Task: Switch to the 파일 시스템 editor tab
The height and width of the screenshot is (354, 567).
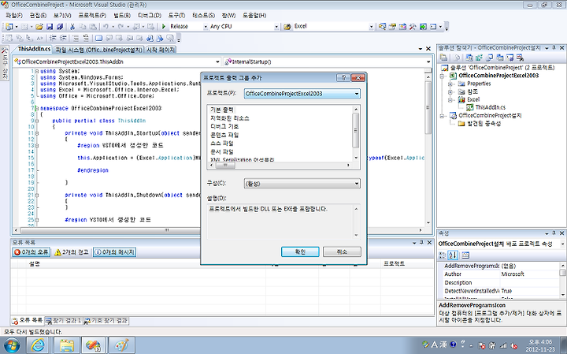Action: (99, 50)
